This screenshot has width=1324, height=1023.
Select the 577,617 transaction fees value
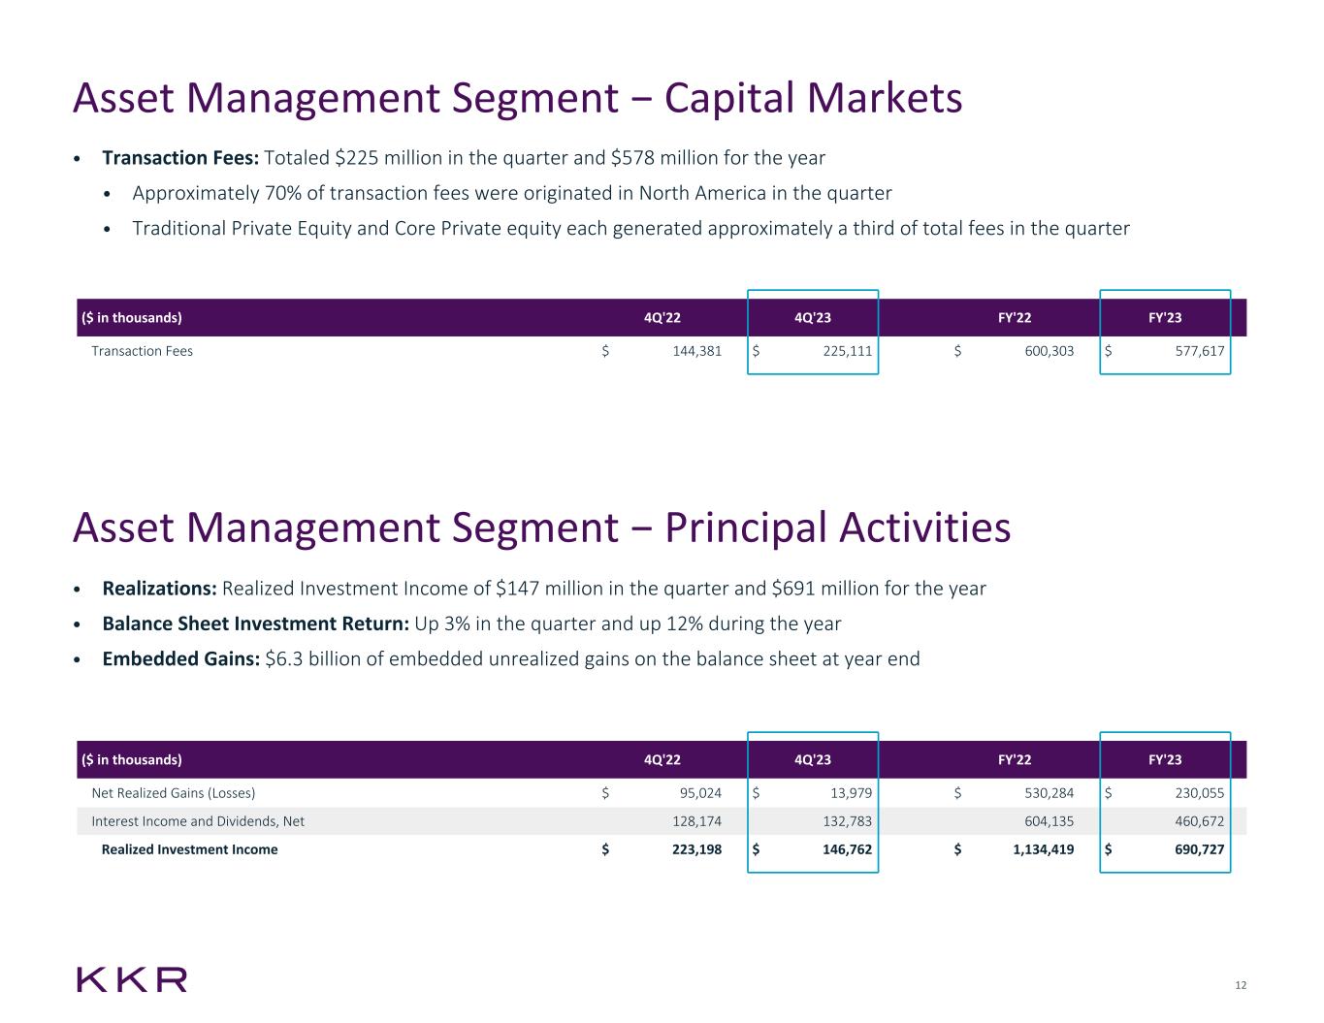(1199, 351)
